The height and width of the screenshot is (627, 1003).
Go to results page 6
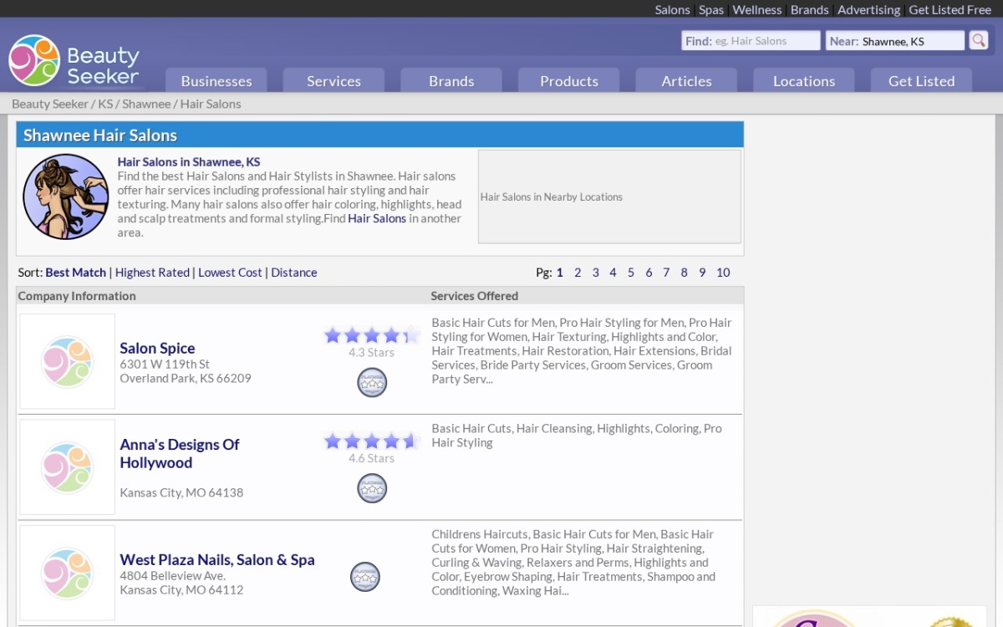649,273
